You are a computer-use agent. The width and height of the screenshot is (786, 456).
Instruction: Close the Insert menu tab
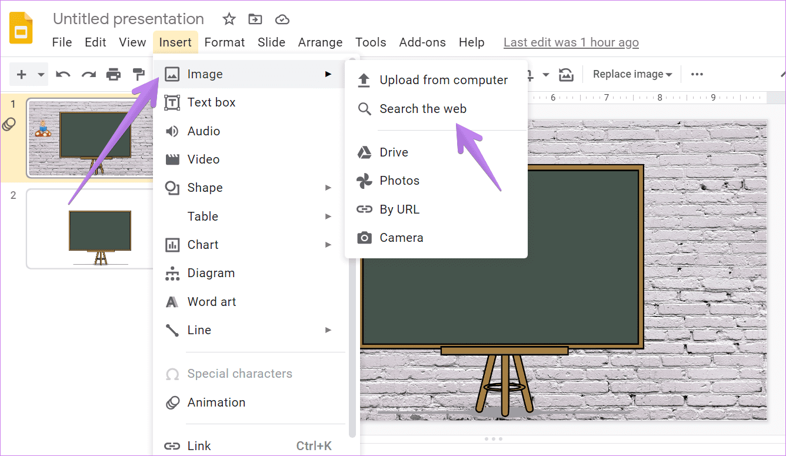tap(175, 42)
